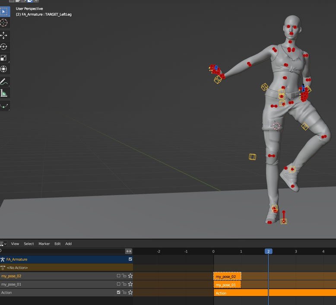Screen dimensions: 336x305
Task: Open the Add menu
Action: click(x=68, y=244)
